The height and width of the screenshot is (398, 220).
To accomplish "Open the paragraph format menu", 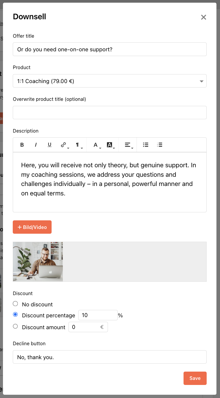I will [x=79, y=145].
